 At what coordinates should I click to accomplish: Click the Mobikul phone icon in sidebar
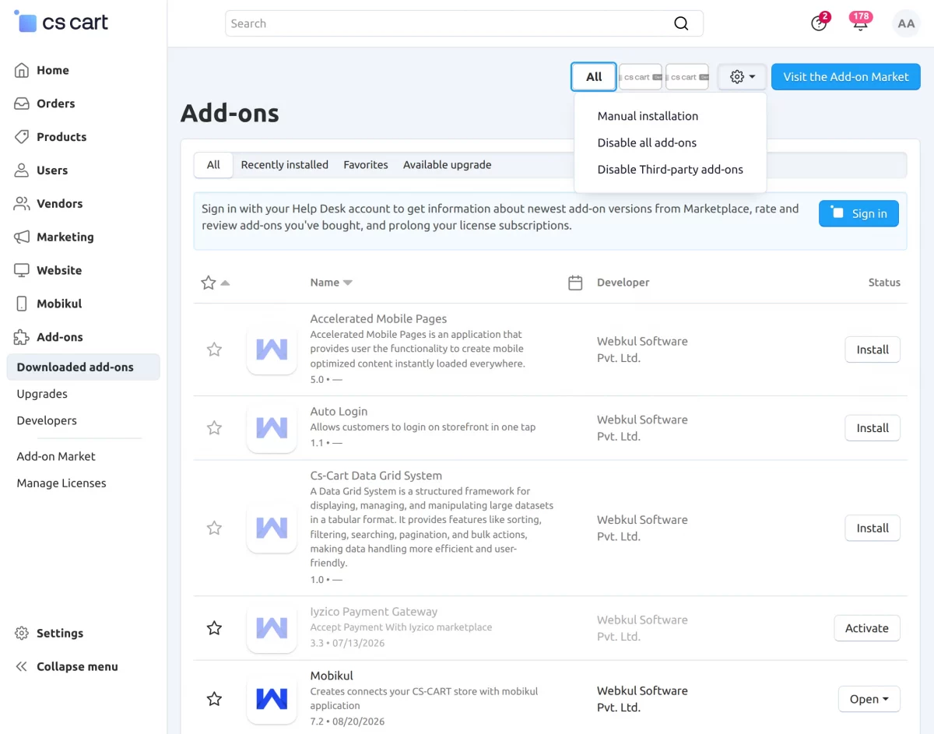point(22,304)
